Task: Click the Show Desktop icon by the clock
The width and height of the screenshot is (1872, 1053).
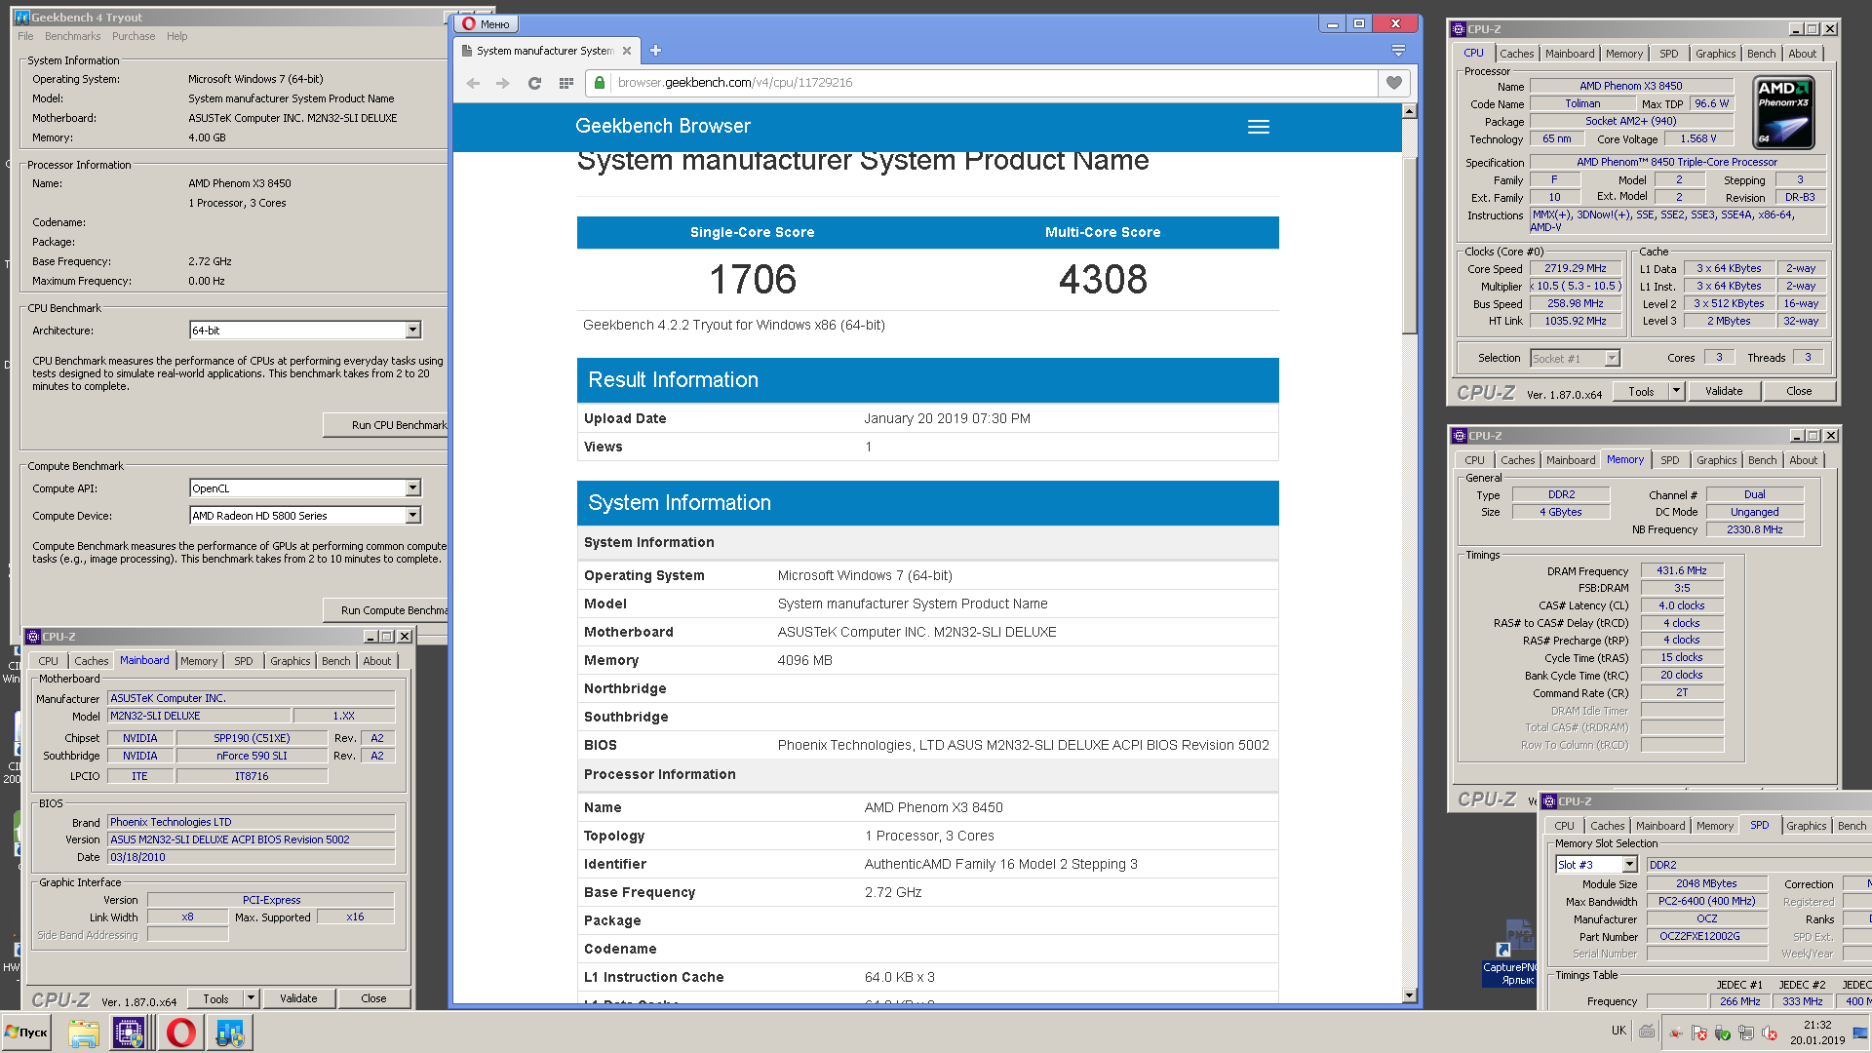Action: click(x=1861, y=1033)
